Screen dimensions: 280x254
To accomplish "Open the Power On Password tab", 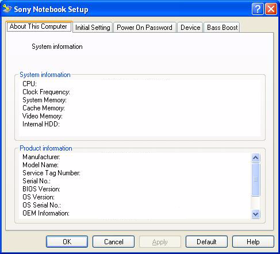I will pos(144,28).
